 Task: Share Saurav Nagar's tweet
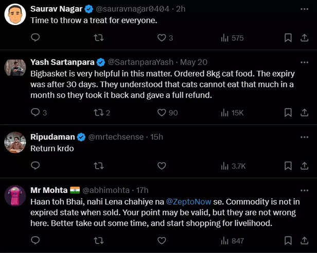[x=304, y=37]
